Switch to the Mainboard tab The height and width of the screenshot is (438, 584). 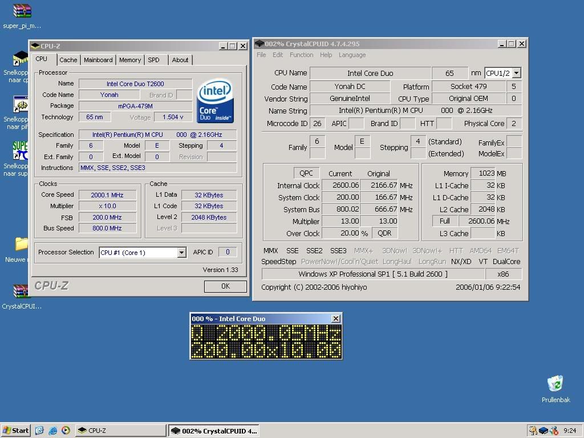pos(98,60)
